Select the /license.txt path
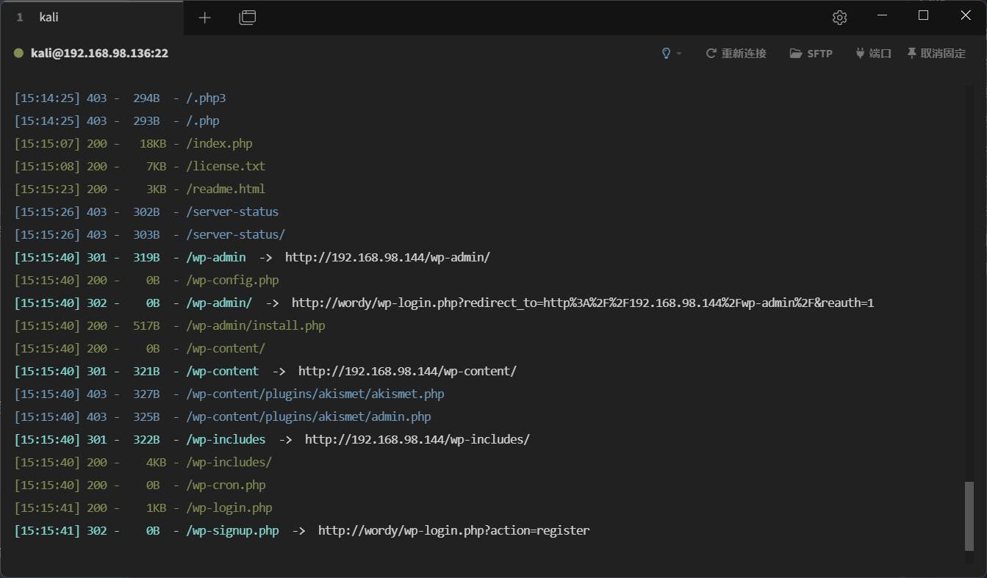 pyautogui.click(x=226, y=166)
